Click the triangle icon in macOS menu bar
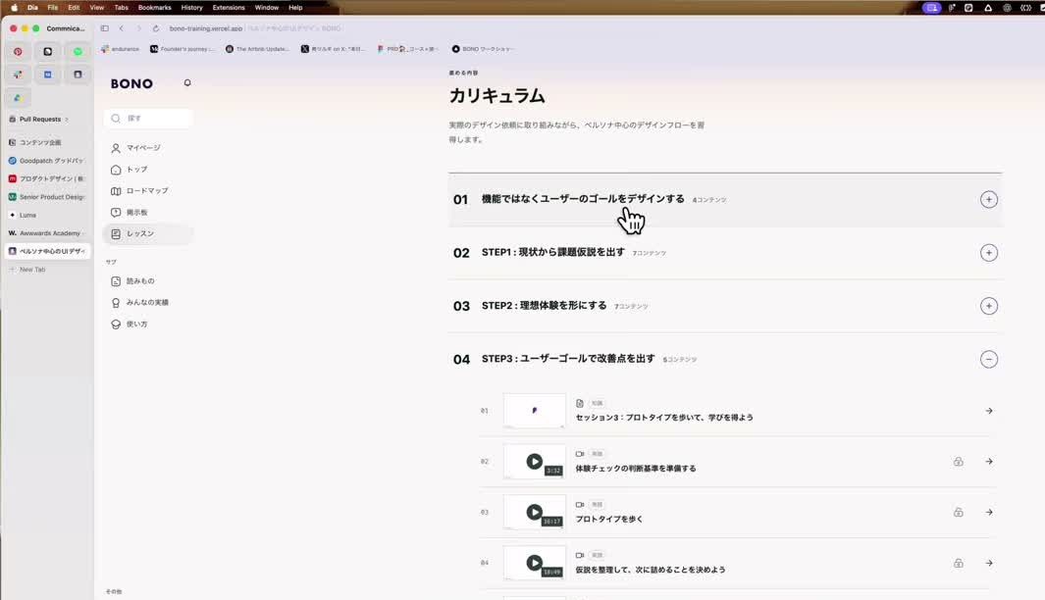The image size is (1045, 600). click(x=988, y=8)
